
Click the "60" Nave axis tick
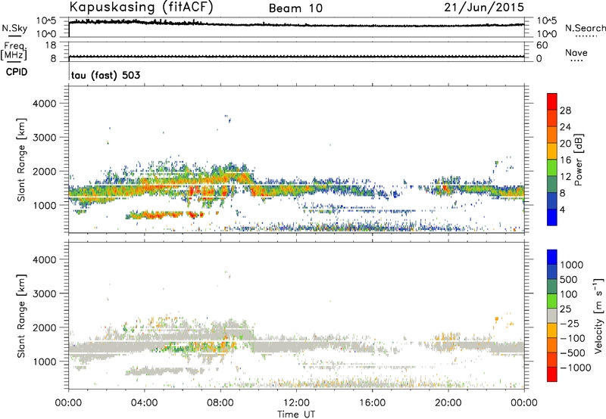pos(542,45)
